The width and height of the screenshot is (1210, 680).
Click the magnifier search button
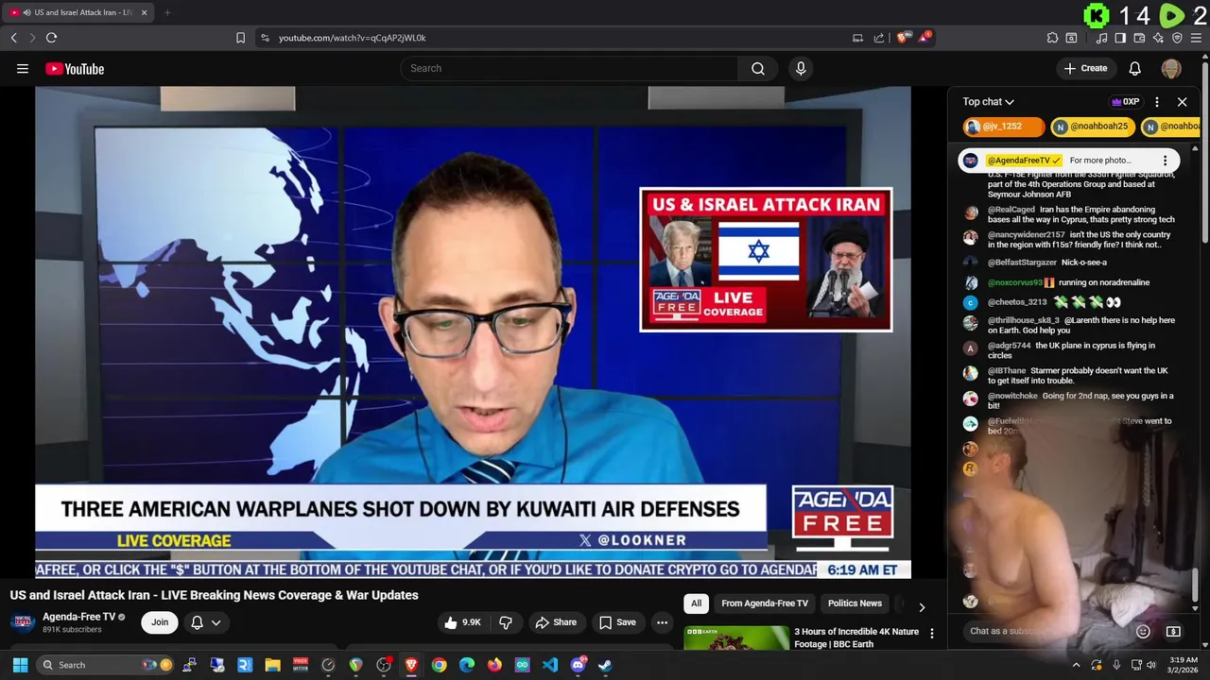[x=758, y=68]
